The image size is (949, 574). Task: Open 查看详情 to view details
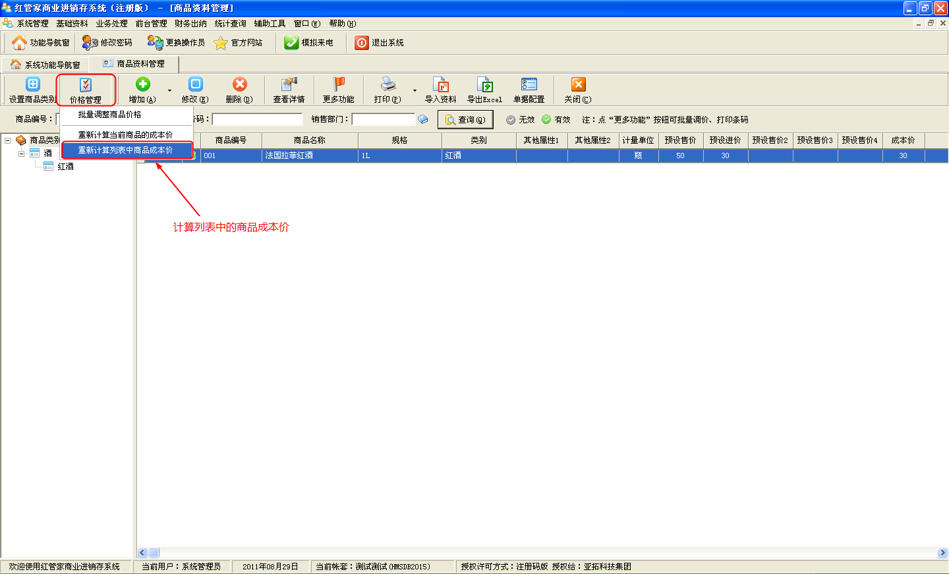(x=289, y=84)
